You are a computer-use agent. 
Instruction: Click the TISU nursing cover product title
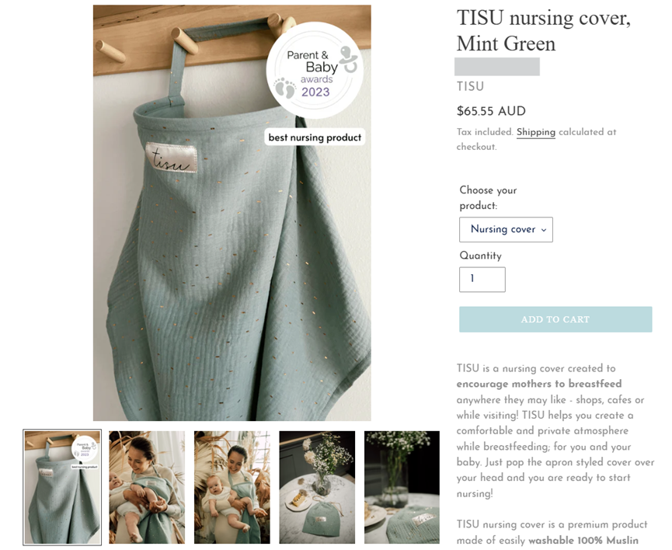544,30
